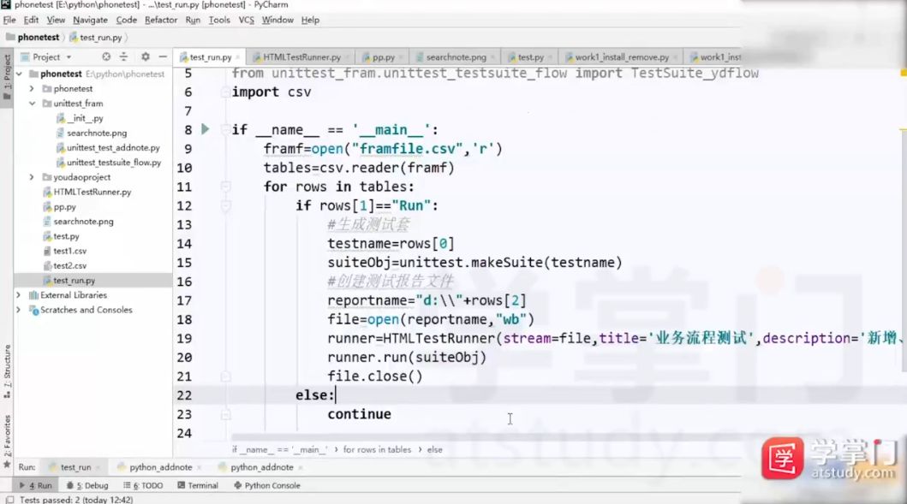
Task: Click the locate current file target icon
Action: click(x=106, y=57)
